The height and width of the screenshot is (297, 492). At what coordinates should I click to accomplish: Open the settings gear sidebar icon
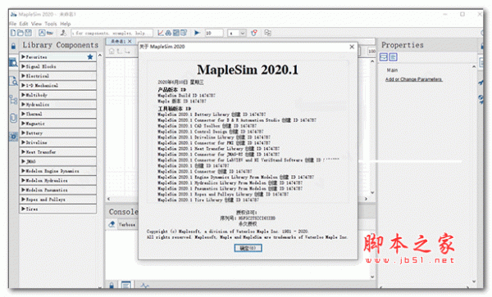pos(13,137)
